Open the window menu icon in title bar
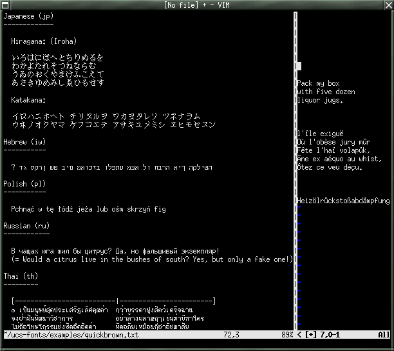 (x=6, y=5)
